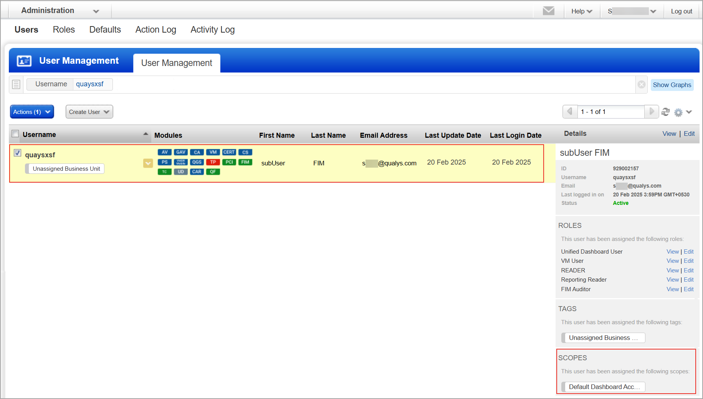Viewport: 703px width, 399px height.
Task: Click the CERT module badge
Action: point(229,152)
